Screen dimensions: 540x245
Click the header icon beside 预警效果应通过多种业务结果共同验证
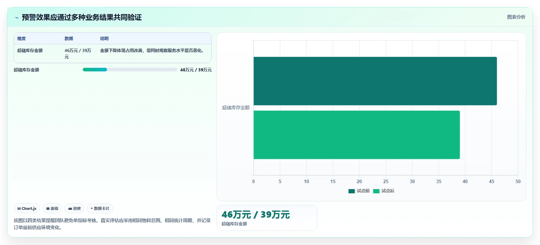17,17
